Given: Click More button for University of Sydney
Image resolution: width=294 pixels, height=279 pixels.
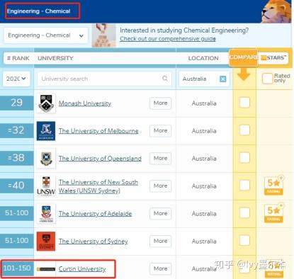Looking at the screenshot, I should pyautogui.click(x=160, y=241).
